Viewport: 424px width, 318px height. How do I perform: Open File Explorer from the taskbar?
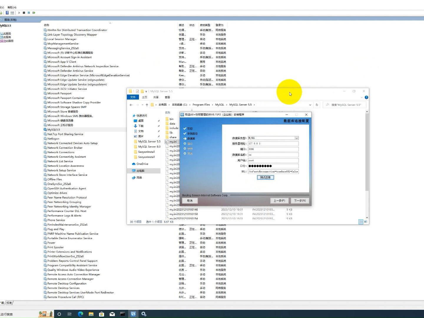(x=91, y=314)
